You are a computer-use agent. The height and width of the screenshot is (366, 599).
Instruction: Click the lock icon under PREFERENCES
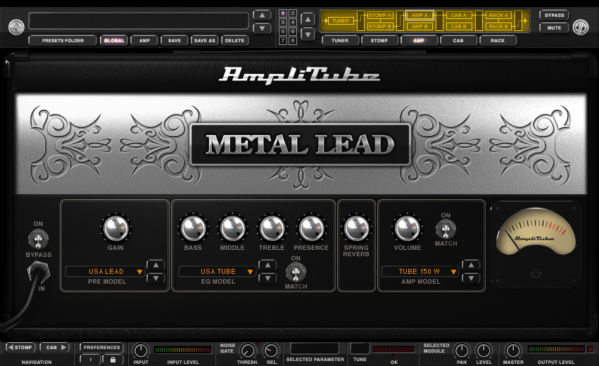[x=113, y=360]
